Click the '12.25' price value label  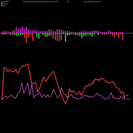(128, 99)
